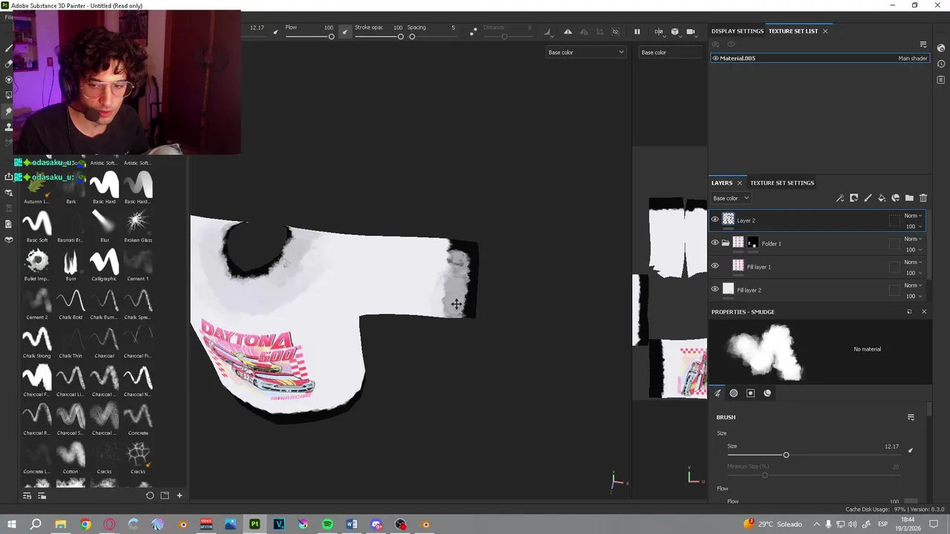Viewport: 950px width, 534px height.
Task: Switch to Display Settings tab
Action: click(x=737, y=31)
